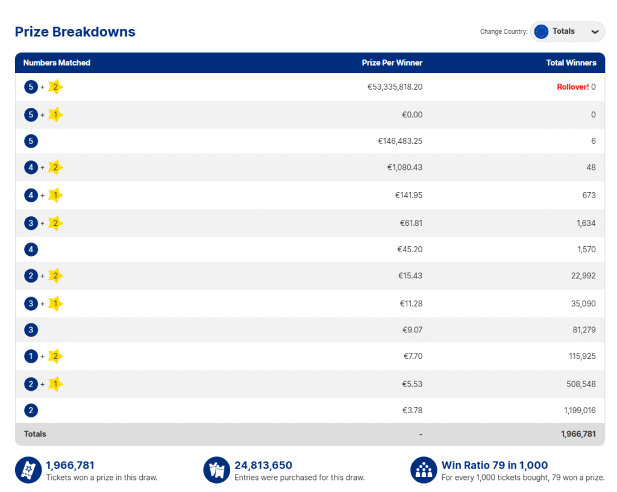Click the 1,634 total winners cell
The image size is (617, 492).
click(x=586, y=223)
